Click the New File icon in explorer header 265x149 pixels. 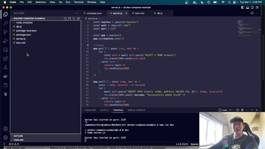tap(65, 18)
